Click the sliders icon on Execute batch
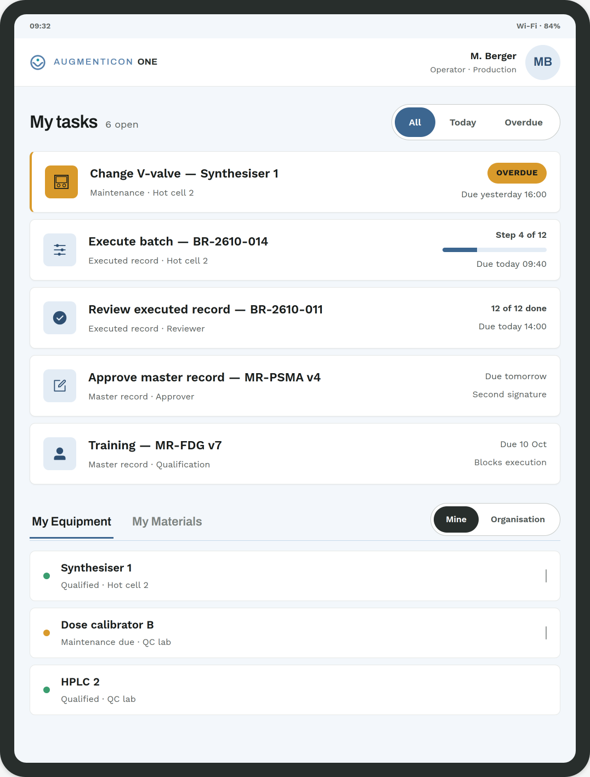The height and width of the screenshot is (777, 590). click(x=60, y=250)
